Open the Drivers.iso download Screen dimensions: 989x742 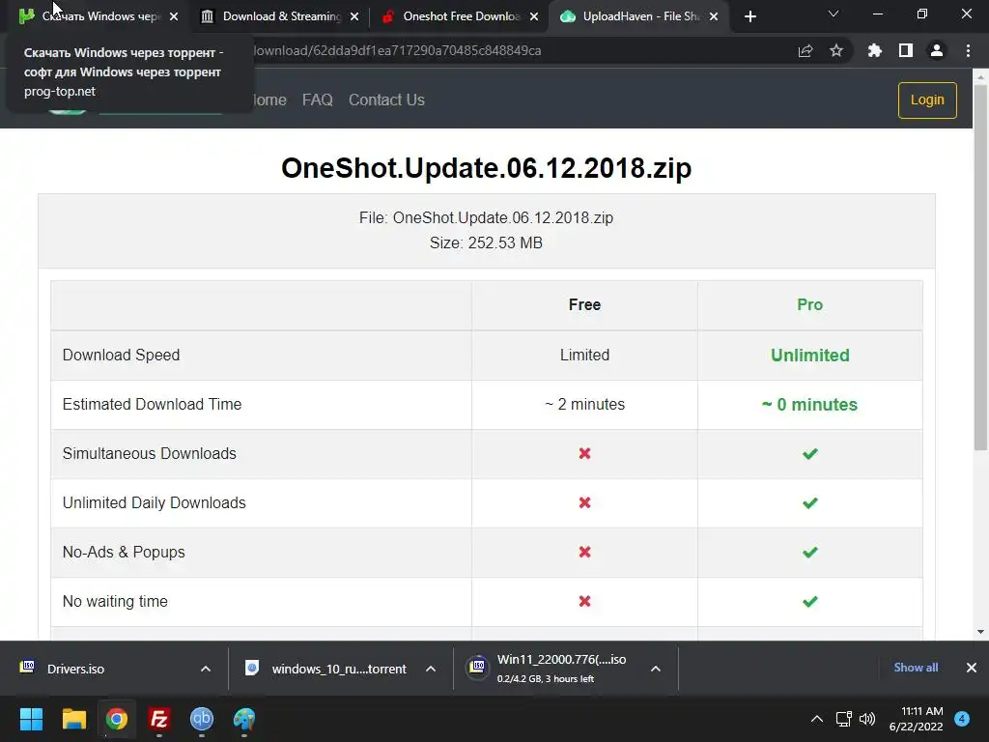(x=75, y=669)
